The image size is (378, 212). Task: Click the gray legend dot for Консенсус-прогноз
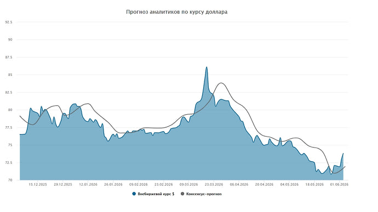pos(182,194)
